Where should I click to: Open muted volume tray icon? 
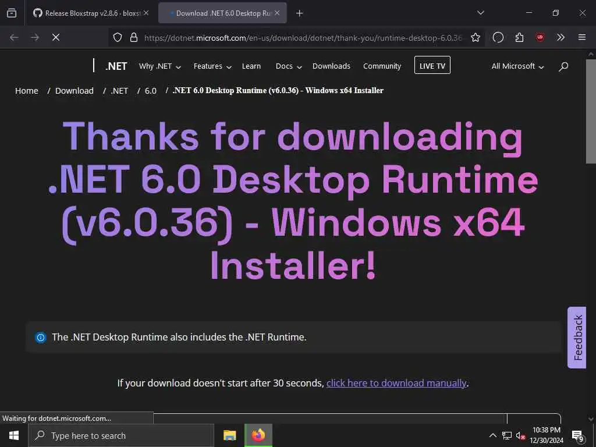point(520,435)
